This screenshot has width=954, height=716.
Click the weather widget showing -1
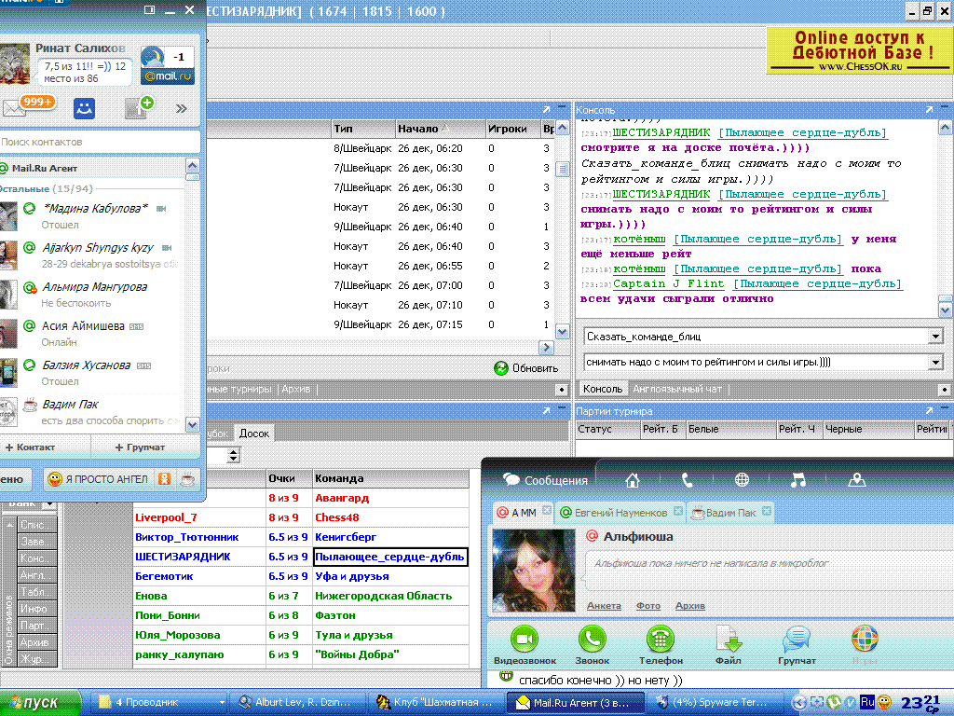click(168, 65)
